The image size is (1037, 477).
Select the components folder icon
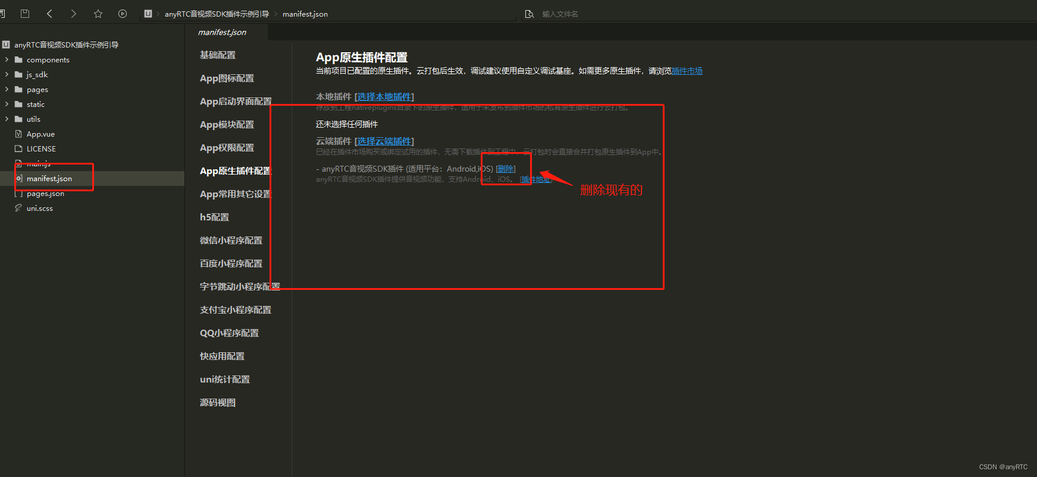click(18, 59)
